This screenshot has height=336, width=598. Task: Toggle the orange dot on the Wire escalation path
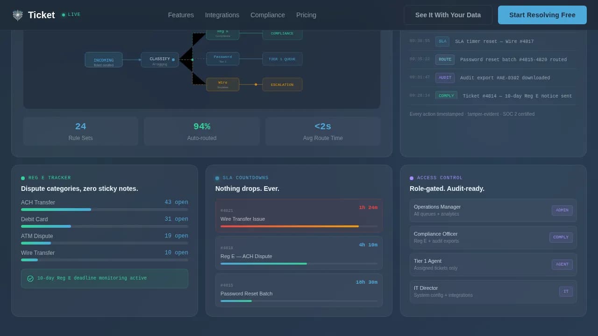256,84
